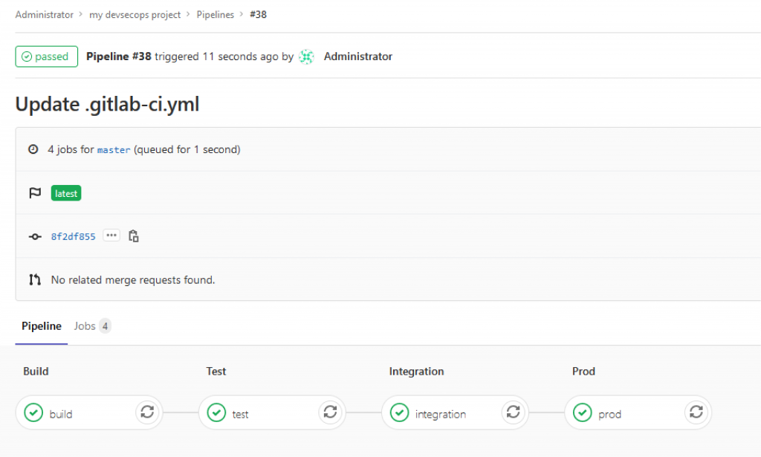Retry the test job
This screenshot has width=761, height=457.
[x=330, y=412]
